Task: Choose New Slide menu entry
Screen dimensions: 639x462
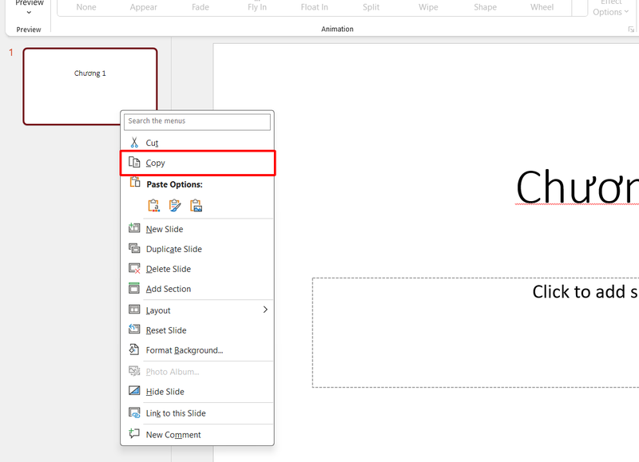Action: click(197, 229)
